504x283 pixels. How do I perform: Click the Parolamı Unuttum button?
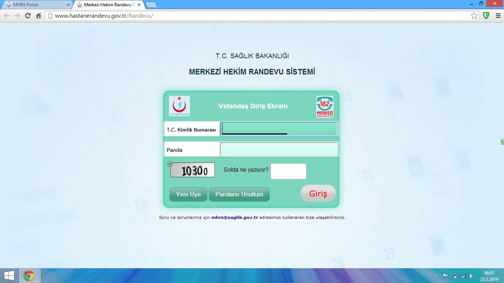tap(239, 195)
